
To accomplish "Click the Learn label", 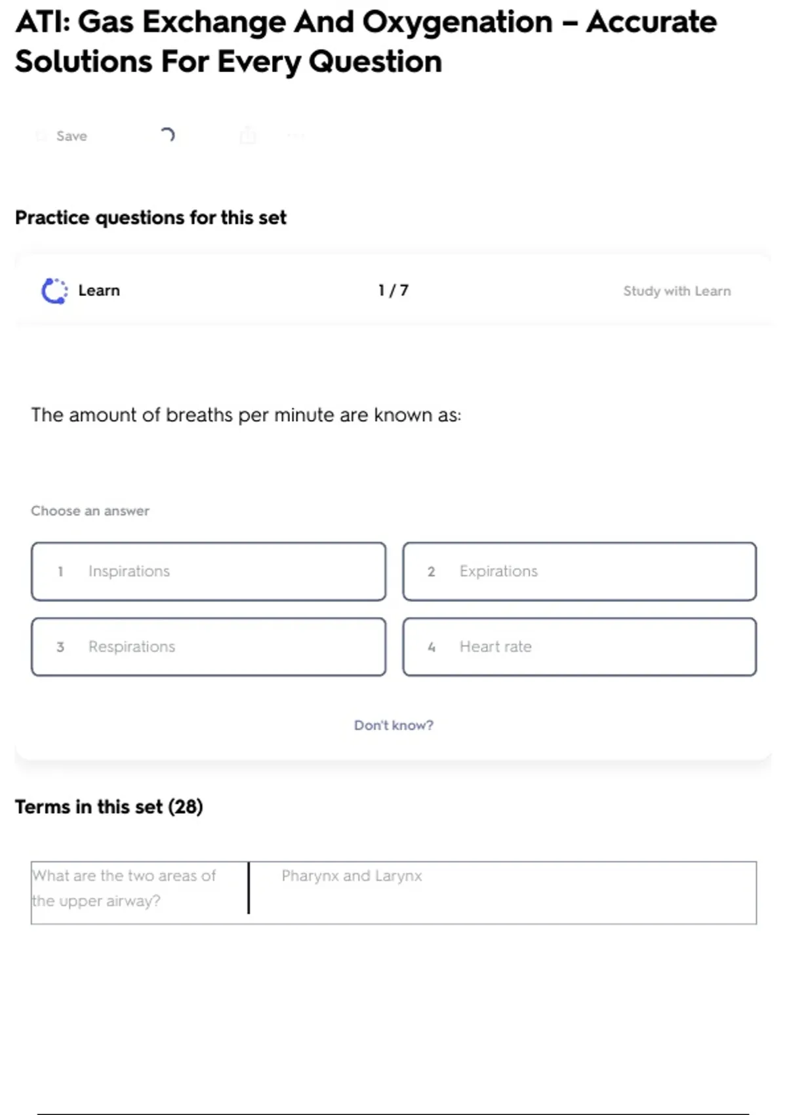I will click(99, 291).
